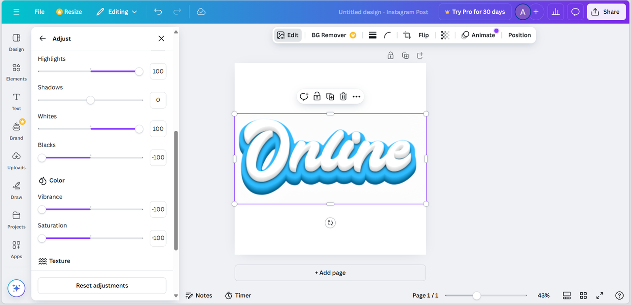
Task: Open the Text sidebar tab
Action: pos(16,102)
